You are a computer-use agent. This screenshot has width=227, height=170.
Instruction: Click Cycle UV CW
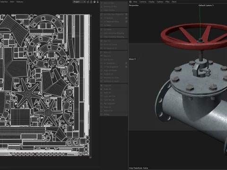(113, 100)
